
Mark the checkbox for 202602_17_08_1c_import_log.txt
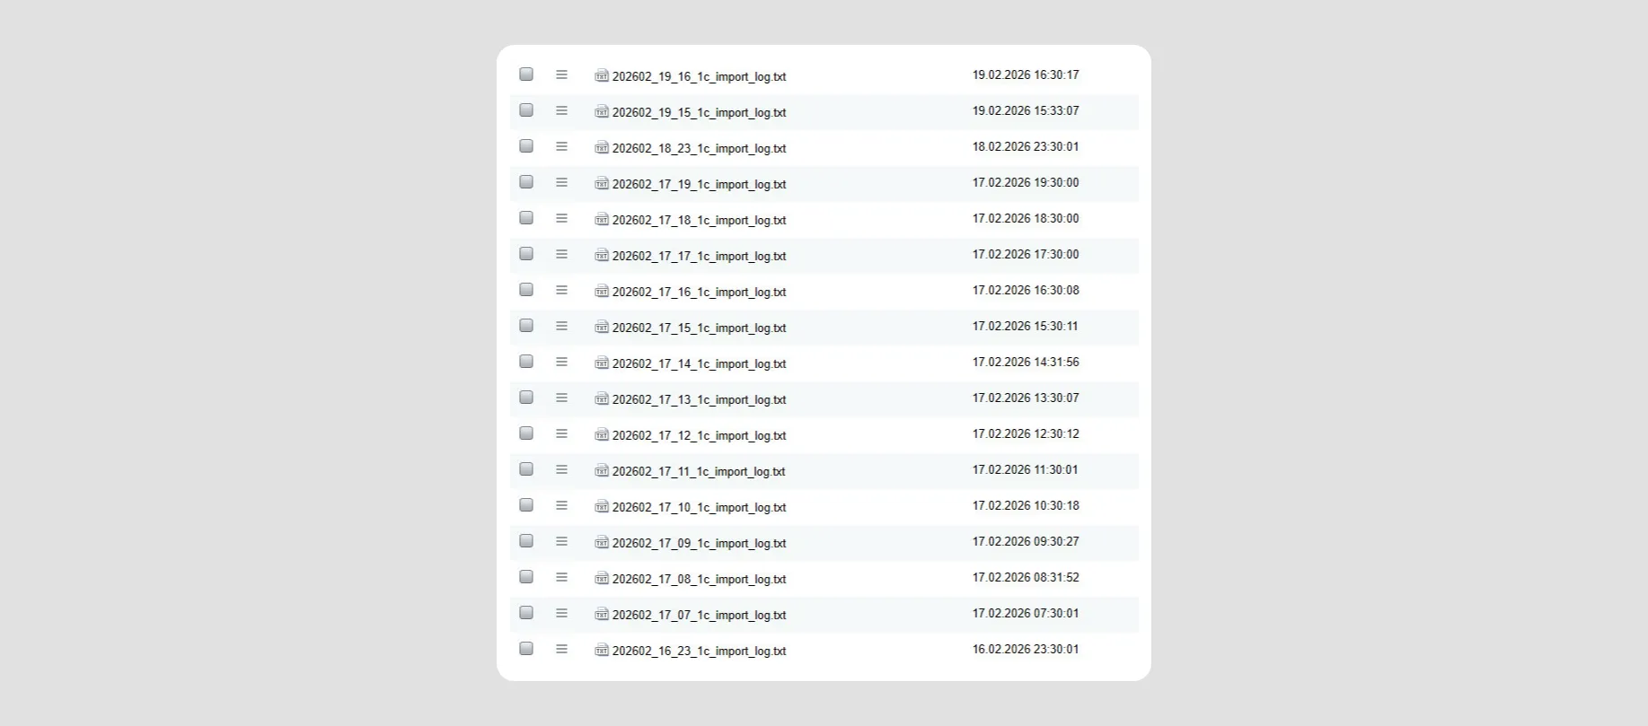tap(526, 577)
